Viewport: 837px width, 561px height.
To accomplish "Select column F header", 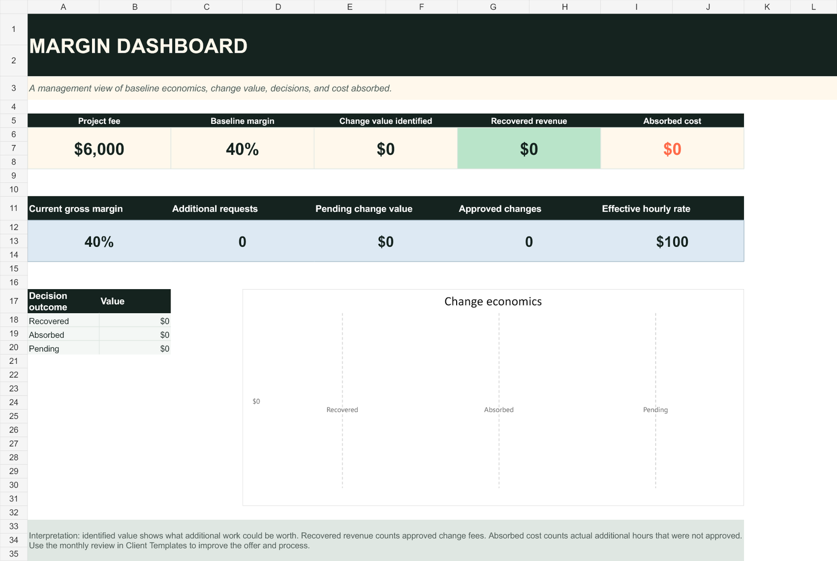I will pos(422,7).
